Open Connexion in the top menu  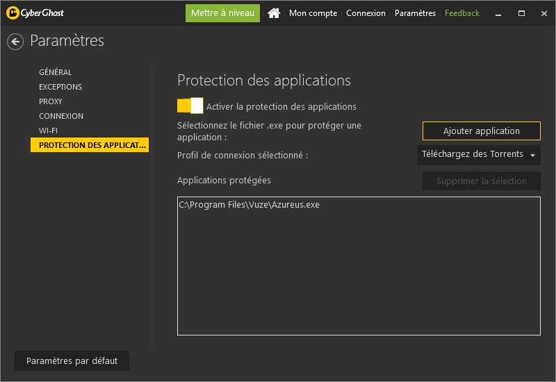[x=366, y=13]
